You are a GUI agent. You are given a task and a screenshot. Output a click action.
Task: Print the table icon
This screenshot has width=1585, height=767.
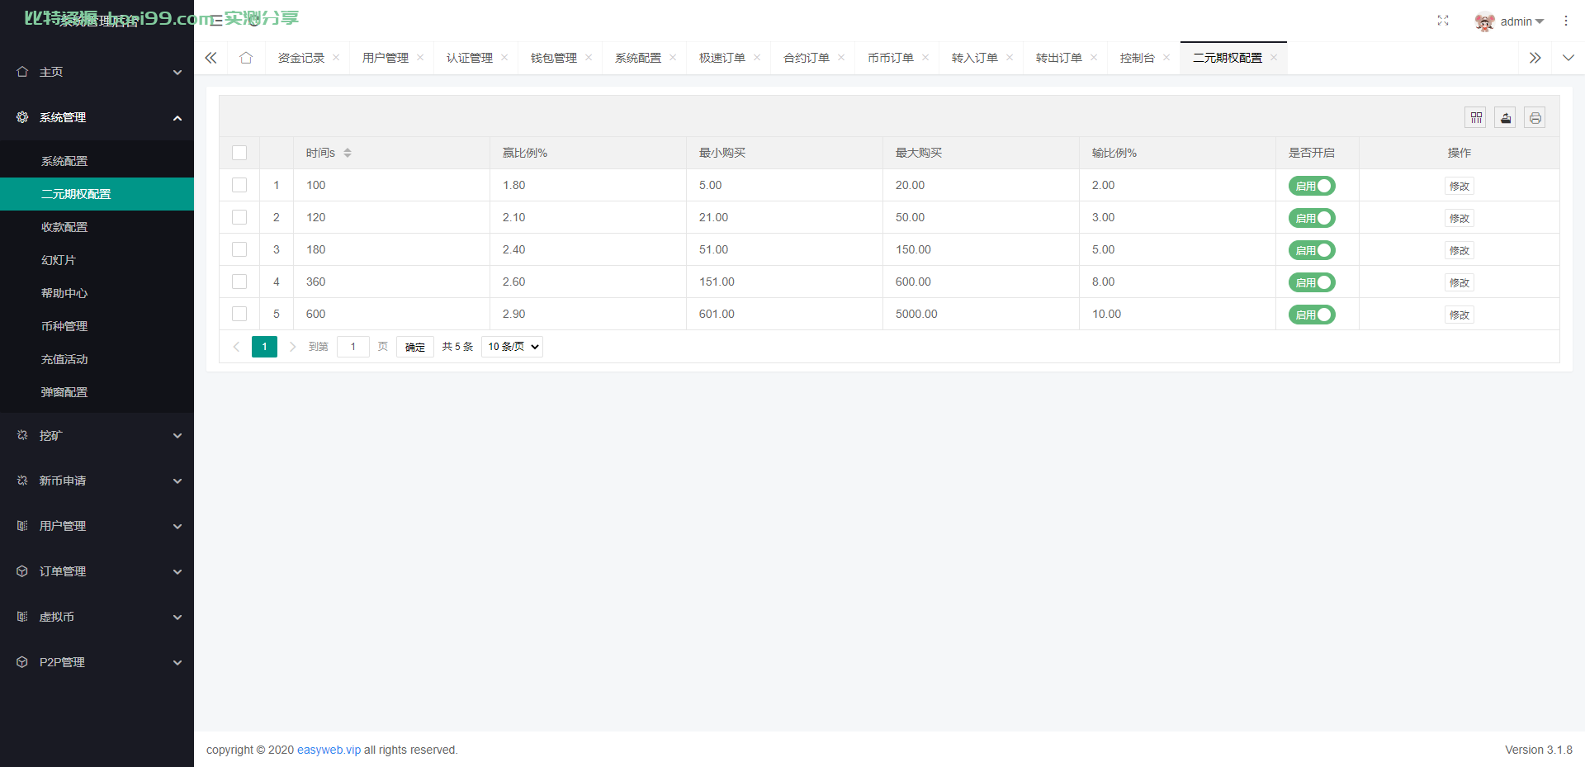click(1535, 118)
